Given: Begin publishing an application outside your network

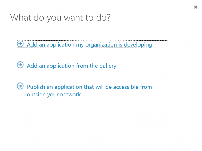Looking at the screenshot, I should pos(89,87).
